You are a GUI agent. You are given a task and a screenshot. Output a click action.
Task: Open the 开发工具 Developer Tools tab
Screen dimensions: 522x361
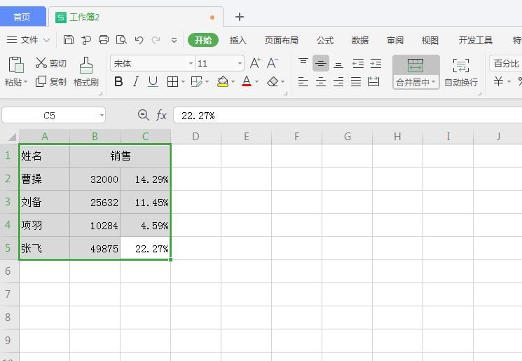click(475, 40)
